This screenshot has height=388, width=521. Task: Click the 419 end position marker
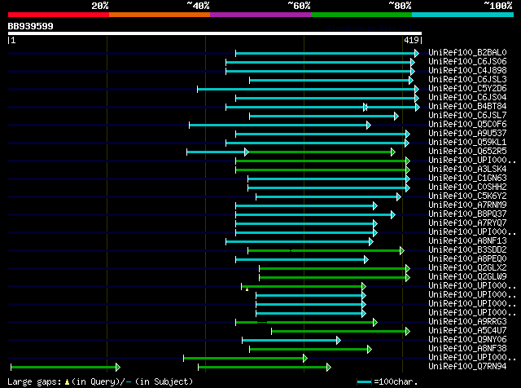(x=411, y=40)
